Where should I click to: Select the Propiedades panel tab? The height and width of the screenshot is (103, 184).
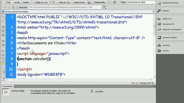click(x=7, y=86)
